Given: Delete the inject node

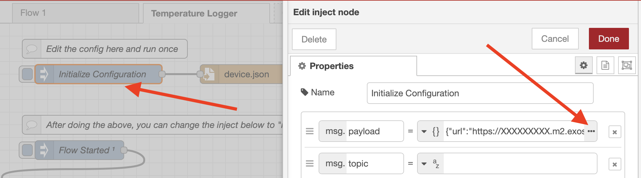Looking at the screenshot, I should [314, 39].
